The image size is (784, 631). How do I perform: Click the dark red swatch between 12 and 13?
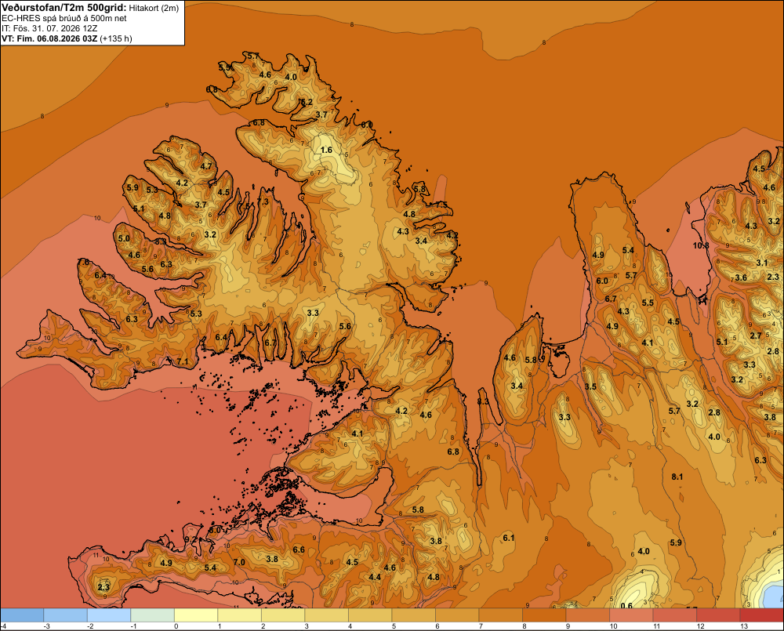718,615
